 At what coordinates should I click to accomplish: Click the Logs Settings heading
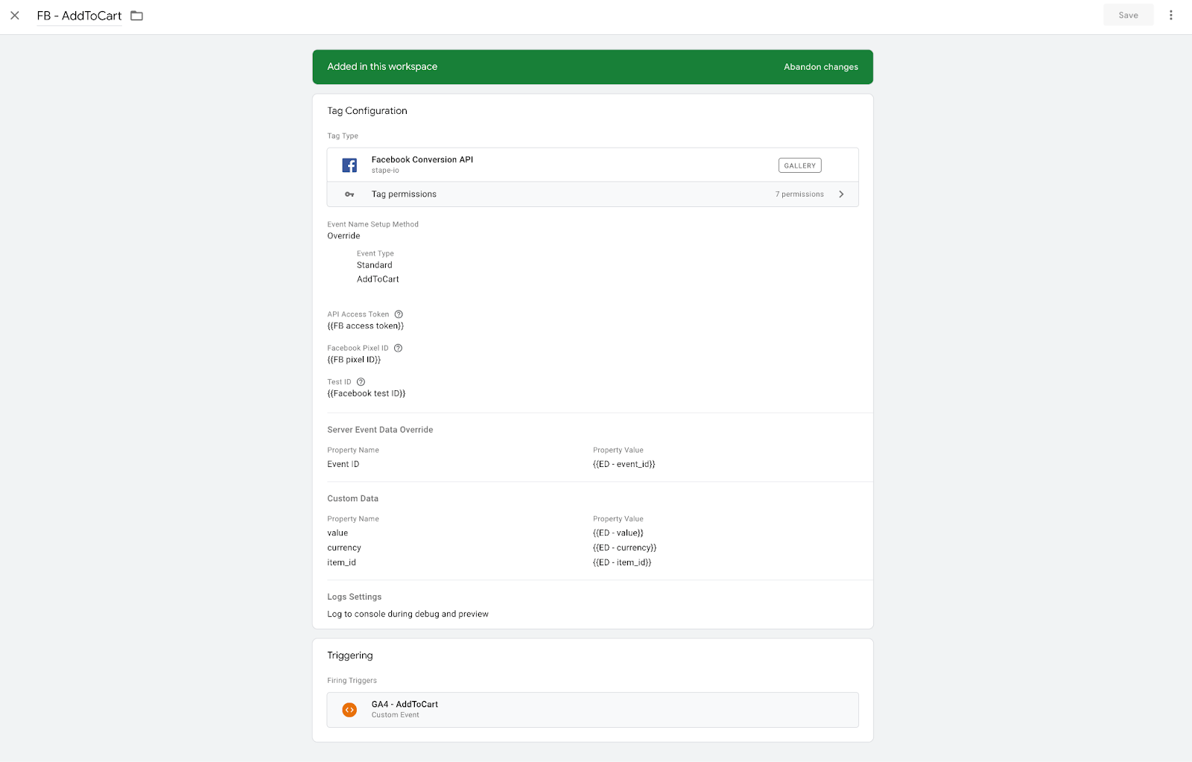click(x=354, y=597)
